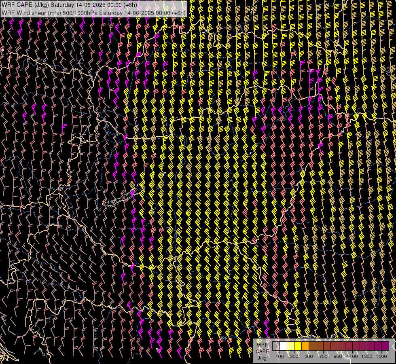
Task: Click the legend label 900
Action: (338, 356)
